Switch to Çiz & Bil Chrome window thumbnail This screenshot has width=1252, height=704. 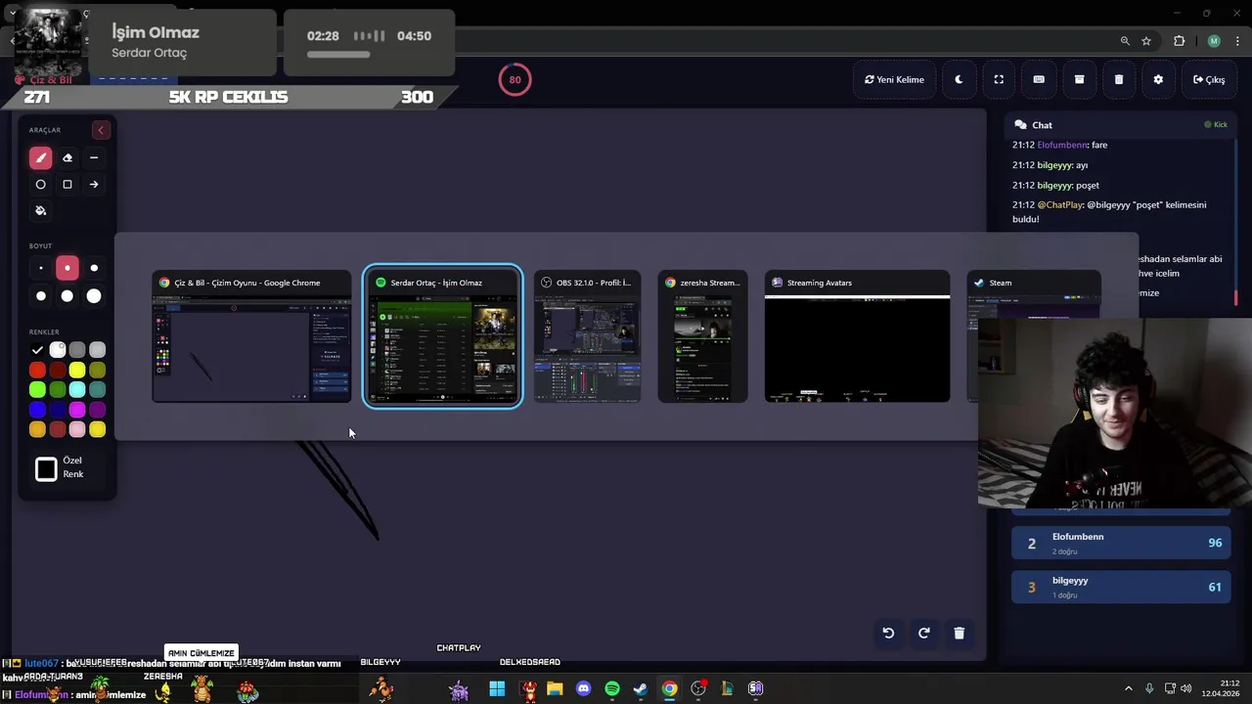[x=251, y=337]
